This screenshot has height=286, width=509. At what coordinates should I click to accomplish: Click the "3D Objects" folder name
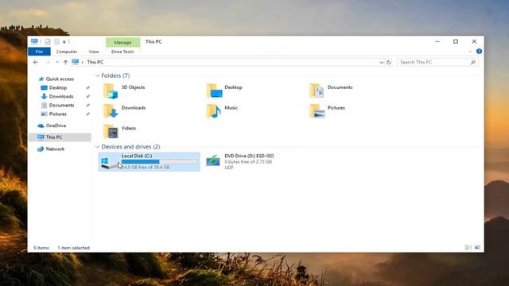133,87
